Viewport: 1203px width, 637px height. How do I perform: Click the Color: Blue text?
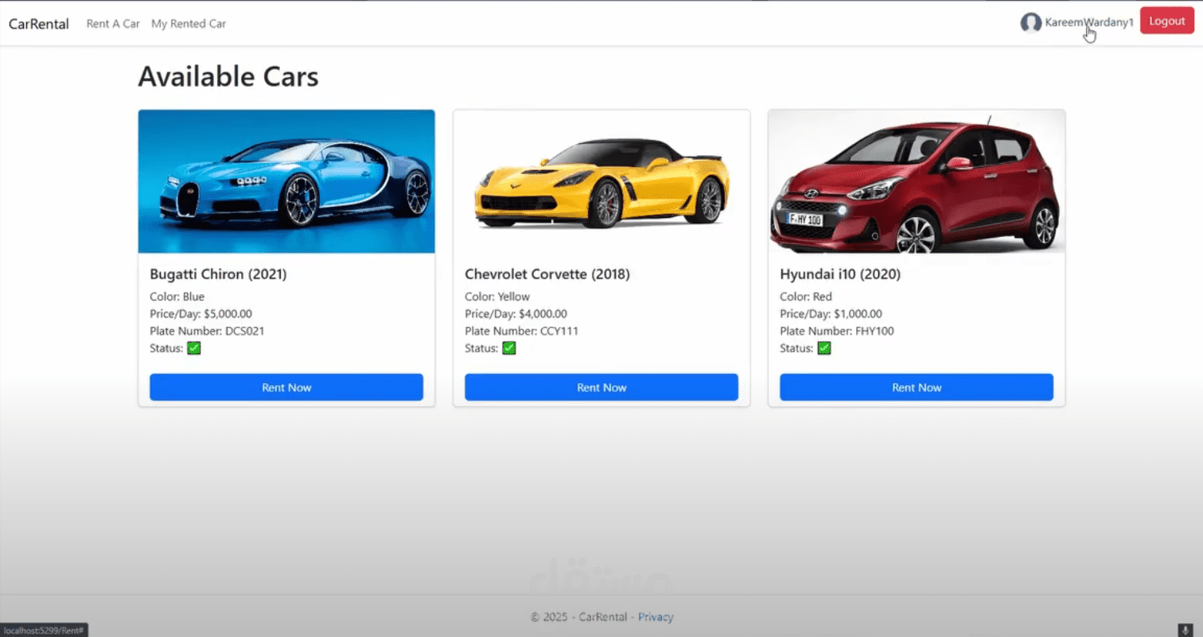[x=177, y=297]
